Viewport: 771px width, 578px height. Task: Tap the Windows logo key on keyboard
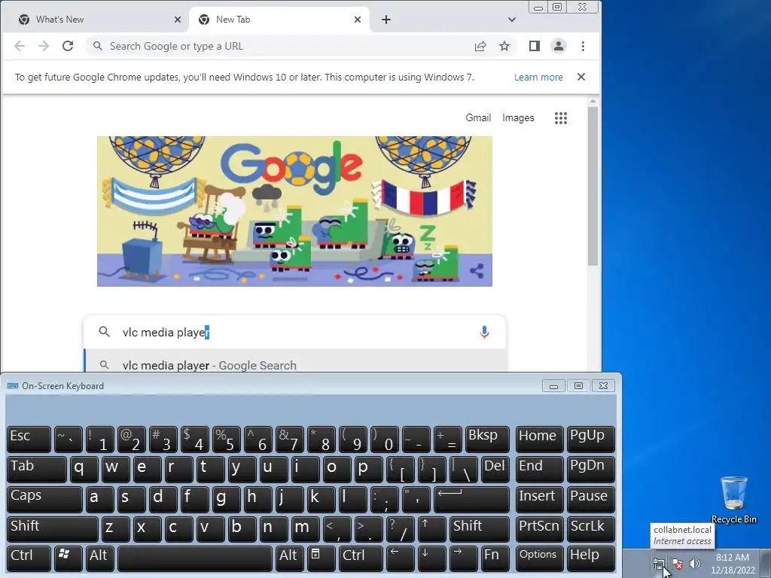68,558
